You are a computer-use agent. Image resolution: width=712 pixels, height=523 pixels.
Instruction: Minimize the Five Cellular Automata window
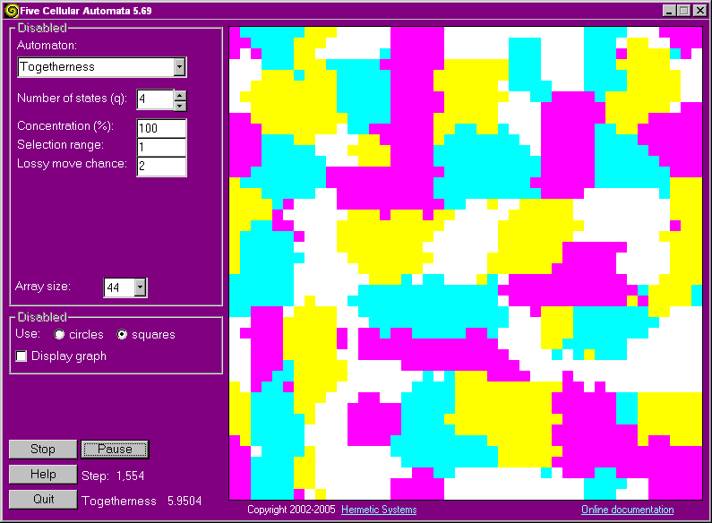pos(670,11)
